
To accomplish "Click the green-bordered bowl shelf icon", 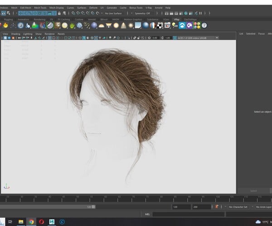I will (50, 25).
